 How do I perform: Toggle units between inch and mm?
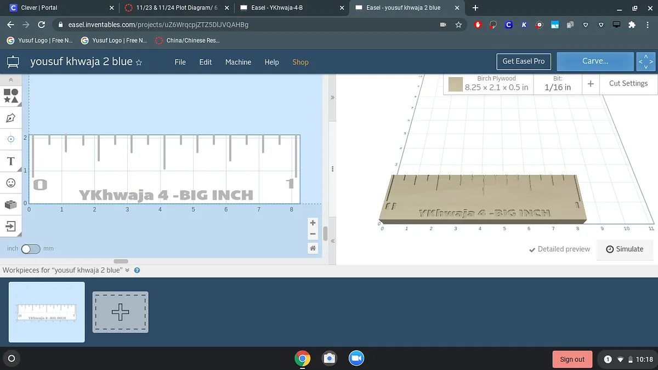pos(31,249)
